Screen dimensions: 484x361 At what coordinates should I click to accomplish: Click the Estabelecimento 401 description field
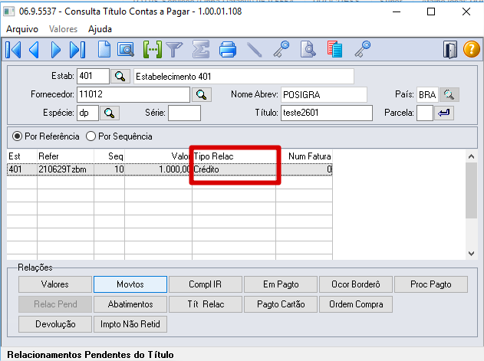[x=244, y=76]
